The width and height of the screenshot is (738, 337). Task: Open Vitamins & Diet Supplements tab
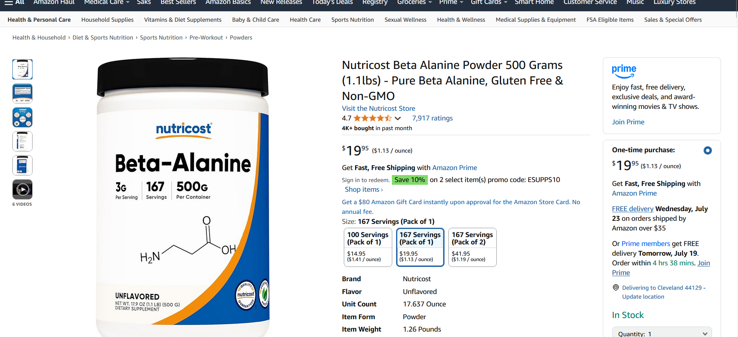click(183, 20)
